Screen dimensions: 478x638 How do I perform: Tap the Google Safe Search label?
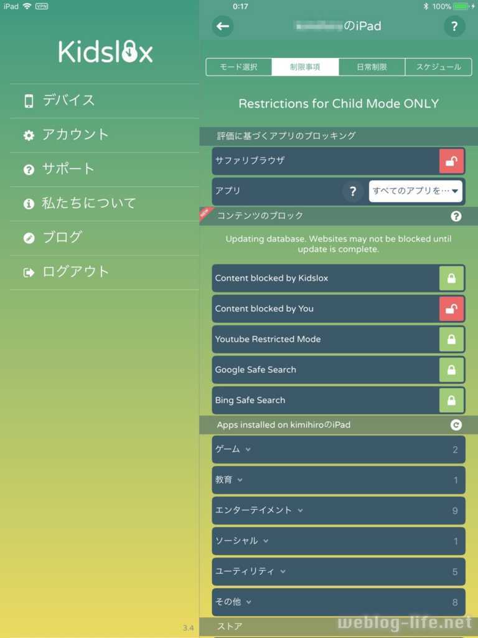pyautogui.click(x=256, y=370)
